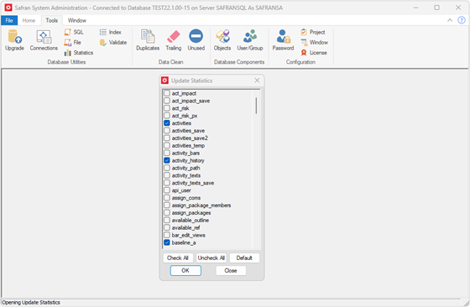Uncheck the activity_history checkbox

[x=167, y=160]
